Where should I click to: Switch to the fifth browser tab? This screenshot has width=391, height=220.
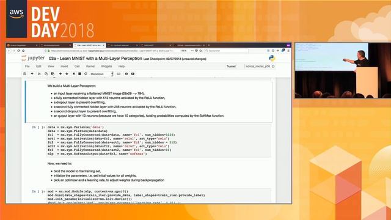point(156,45)
